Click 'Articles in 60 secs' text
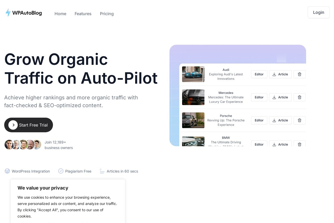This screenshot has width=334, height=223. [x=122, y=171]
